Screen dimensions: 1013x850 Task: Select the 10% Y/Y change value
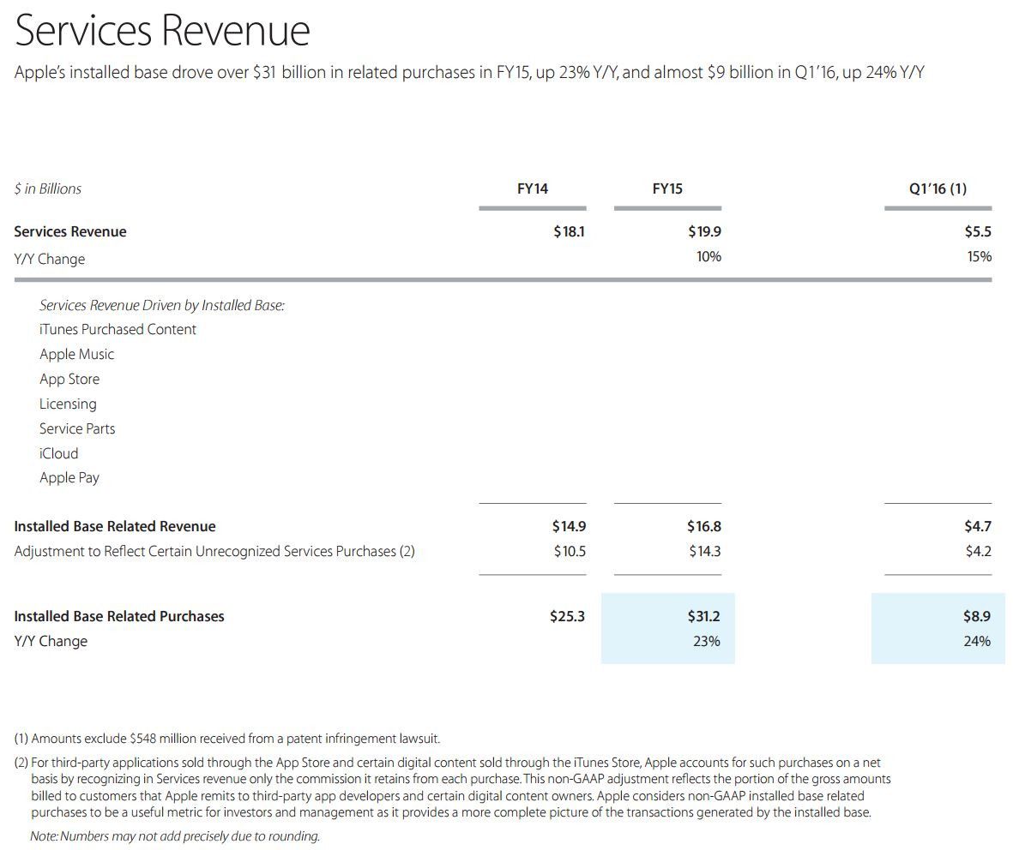[708, 257]
